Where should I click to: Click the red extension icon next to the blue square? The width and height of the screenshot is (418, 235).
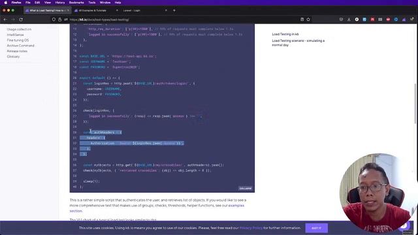click(x=372, y=20)
